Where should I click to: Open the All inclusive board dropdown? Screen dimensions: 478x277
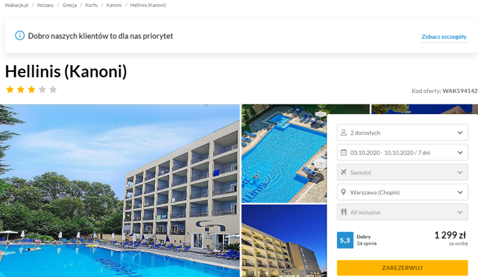tap(402, 212)
